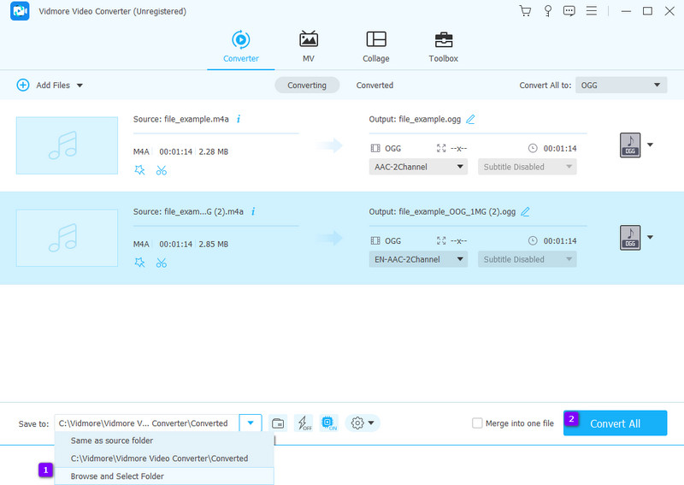The height and width of the screenshot is (485, 684).
Task: Toggle hardware acceleration ON icon
Action: [328, 423]
